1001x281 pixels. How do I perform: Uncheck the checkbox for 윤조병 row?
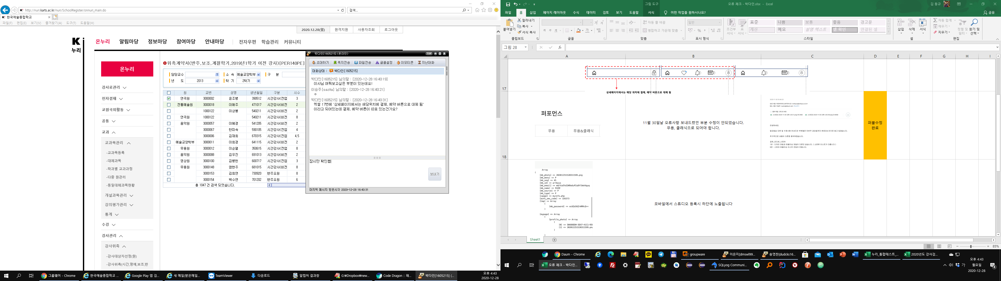[x=169, y=99]
